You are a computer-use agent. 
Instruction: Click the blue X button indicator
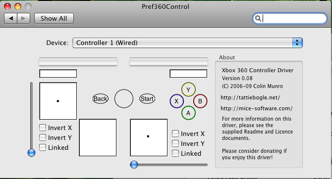pyautogui.click(x=176, y=101)
